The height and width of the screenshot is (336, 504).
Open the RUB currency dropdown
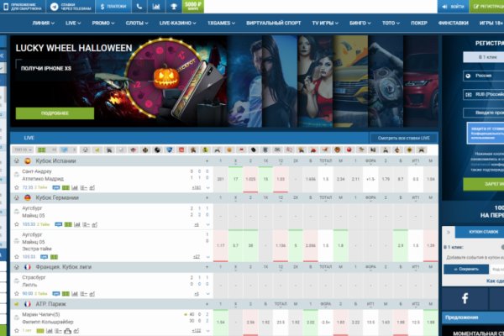[482, 94]
